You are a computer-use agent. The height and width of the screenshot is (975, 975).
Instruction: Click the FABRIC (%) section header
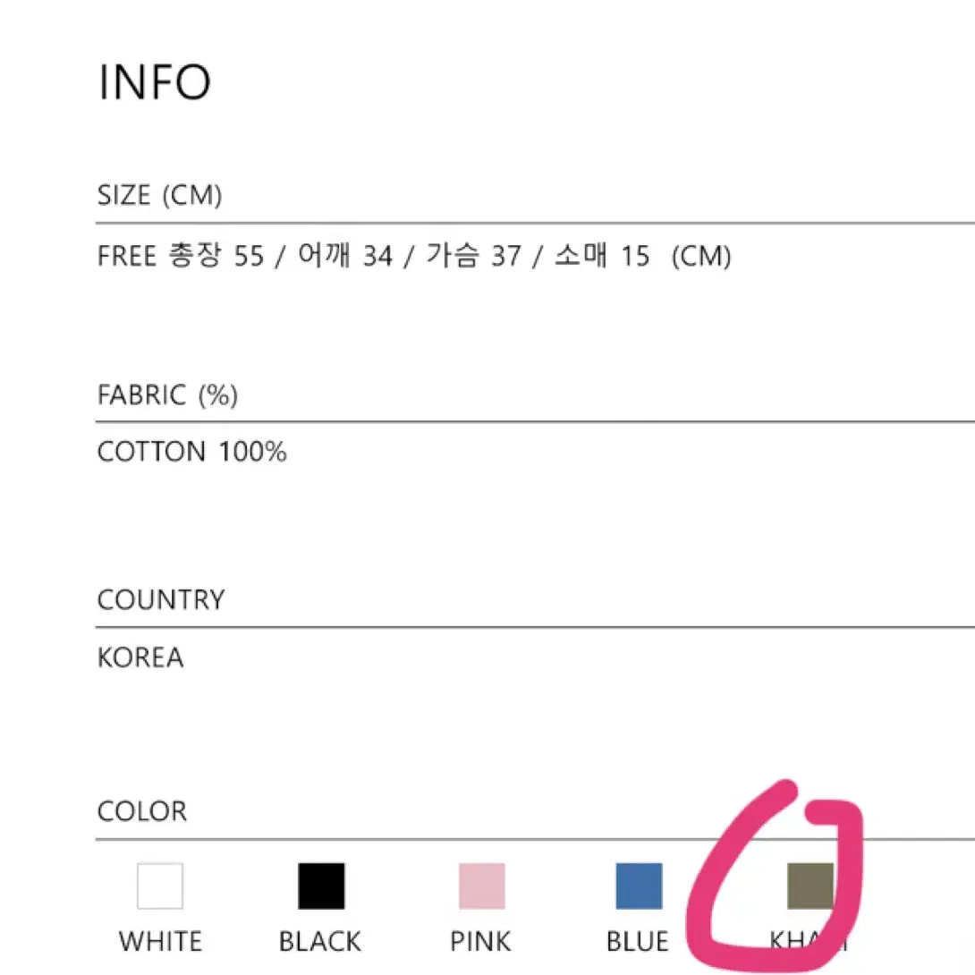(168, 394)
